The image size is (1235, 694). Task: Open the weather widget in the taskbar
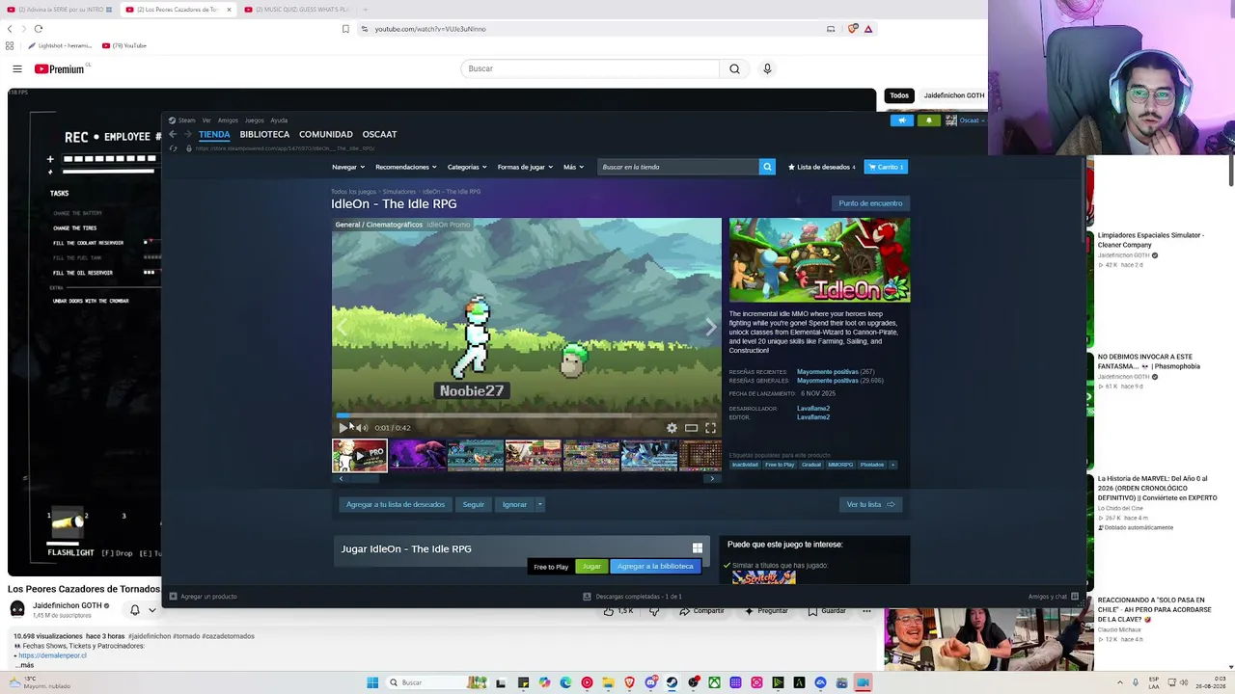[x=39, y=682]
